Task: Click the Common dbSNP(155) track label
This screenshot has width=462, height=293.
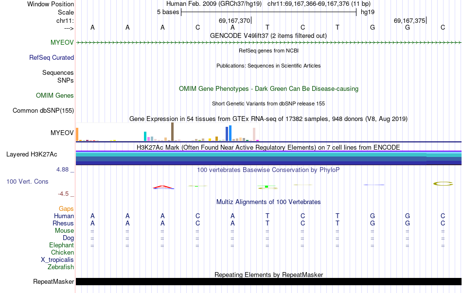Action: [x=43, y=110]
